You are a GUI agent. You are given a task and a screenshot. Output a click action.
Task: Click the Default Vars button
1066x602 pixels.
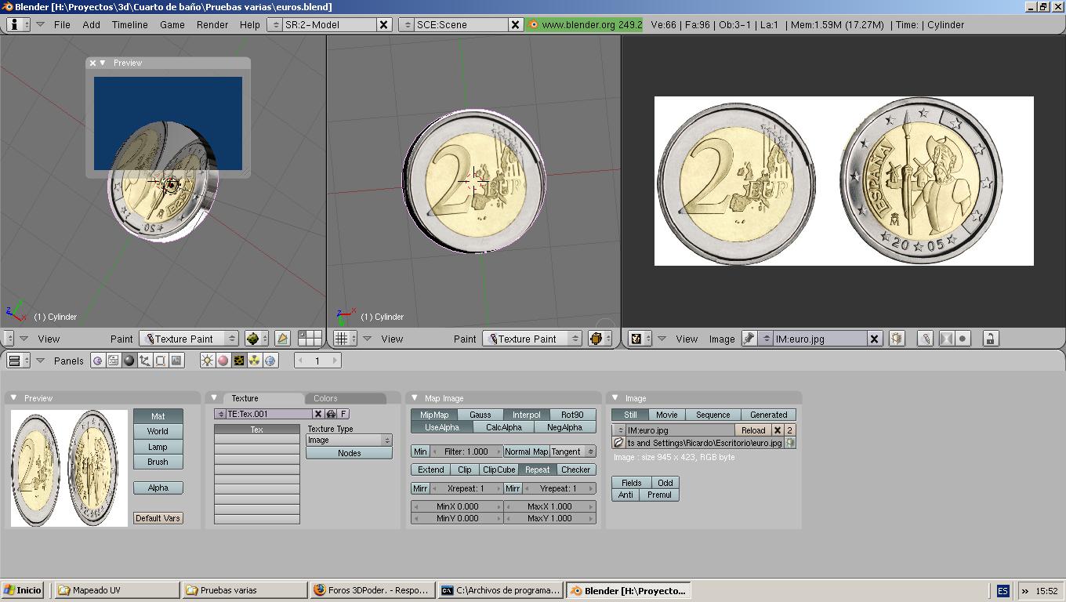tap(158, 518)
